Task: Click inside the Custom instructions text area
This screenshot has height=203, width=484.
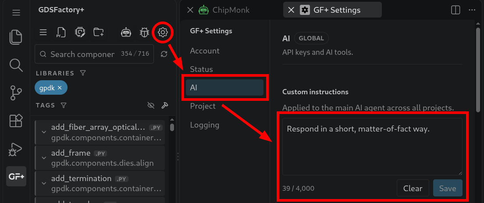Action: [x=372, y=146]
